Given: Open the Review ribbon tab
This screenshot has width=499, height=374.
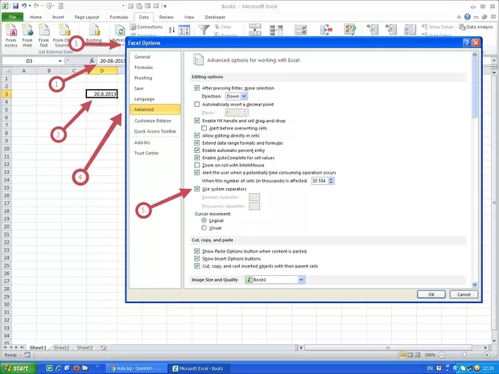Looking at the screenshot, I should [x=167, y=17].
